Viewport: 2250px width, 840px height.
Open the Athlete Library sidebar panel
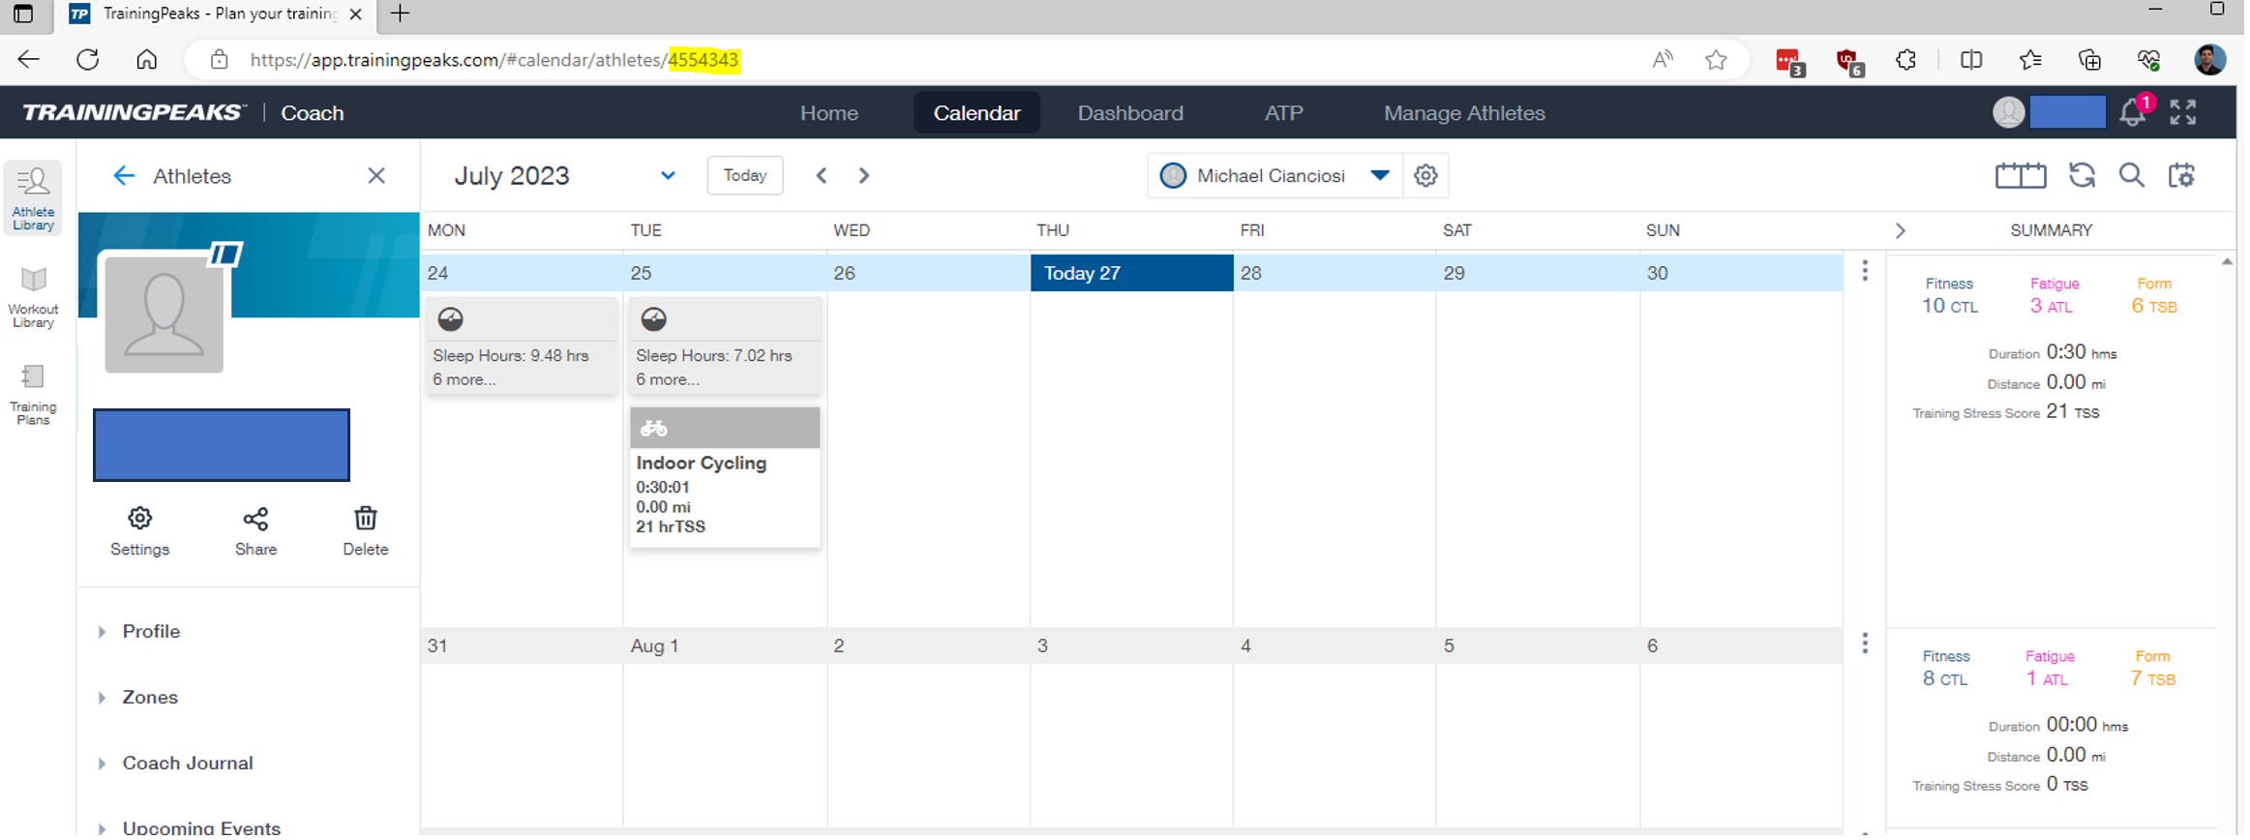coord(33,197)
